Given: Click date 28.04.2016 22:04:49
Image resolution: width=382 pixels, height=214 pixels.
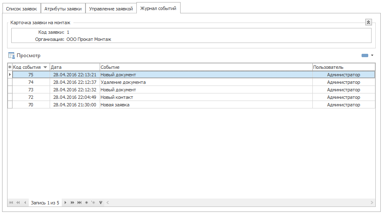Looking at the screenshot, I should point(75,97).
